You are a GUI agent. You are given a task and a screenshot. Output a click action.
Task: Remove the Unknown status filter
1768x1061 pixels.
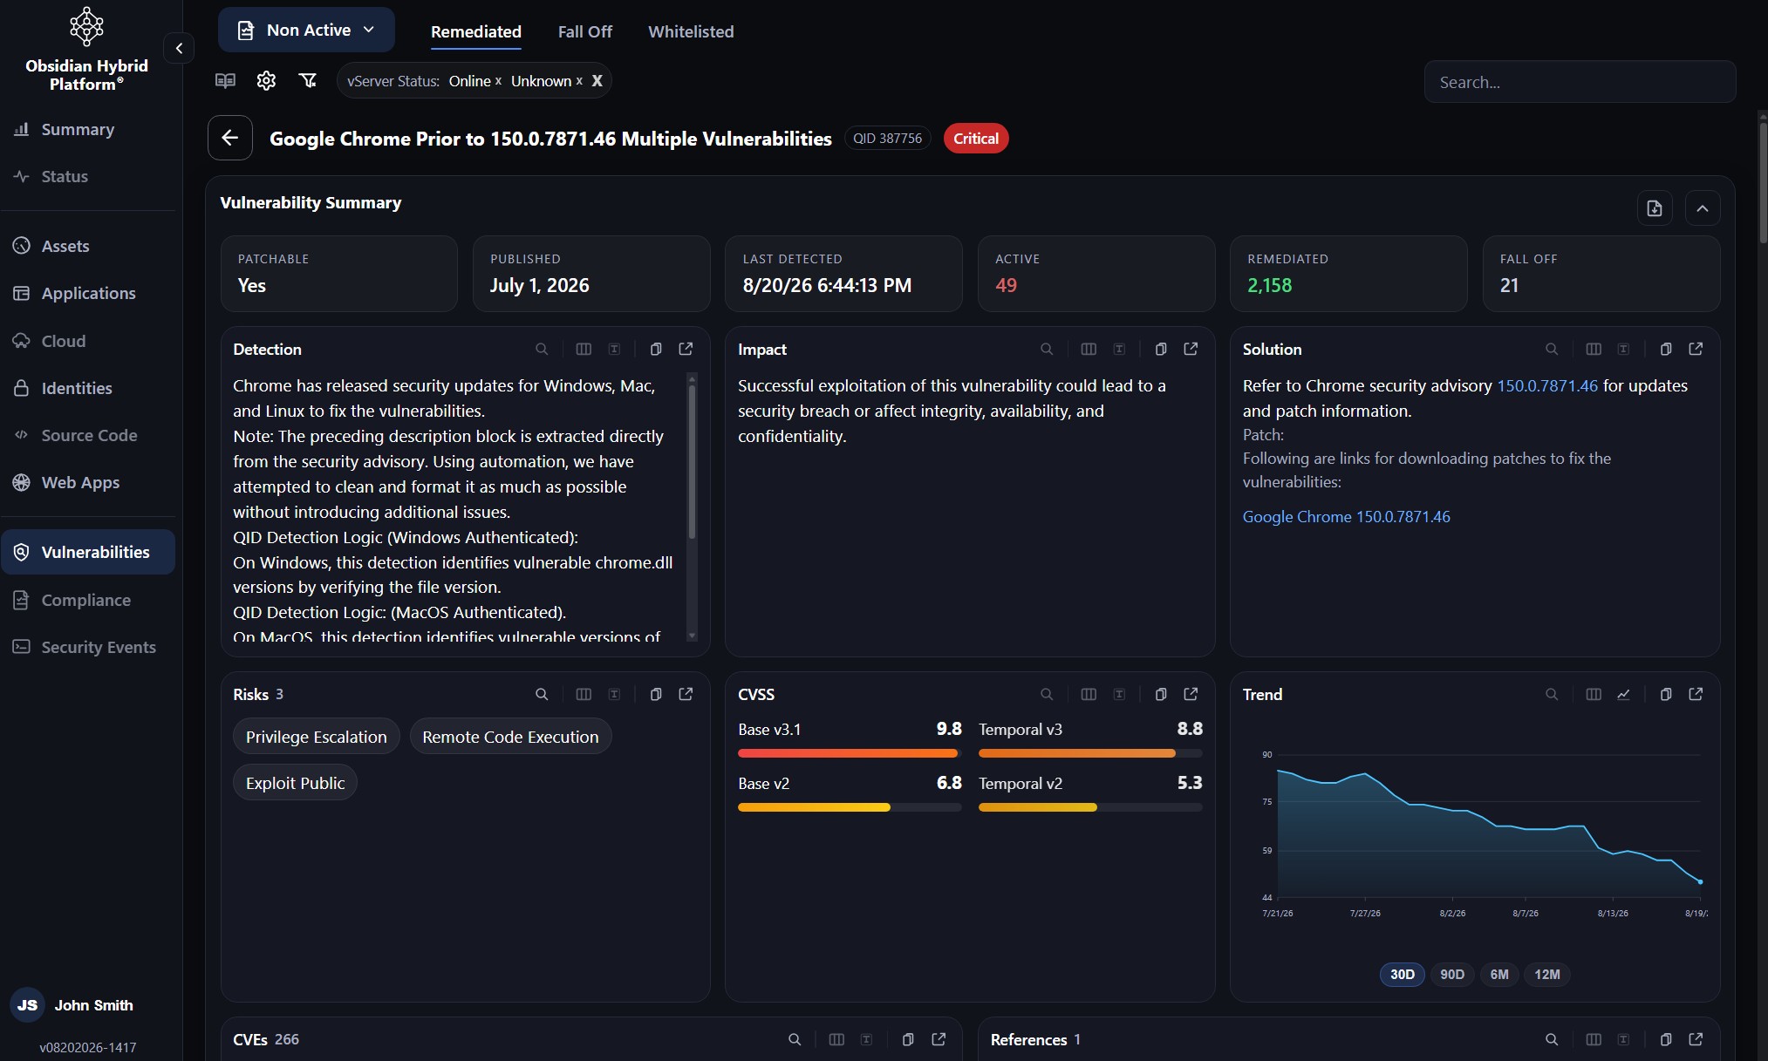pos(579,80)
